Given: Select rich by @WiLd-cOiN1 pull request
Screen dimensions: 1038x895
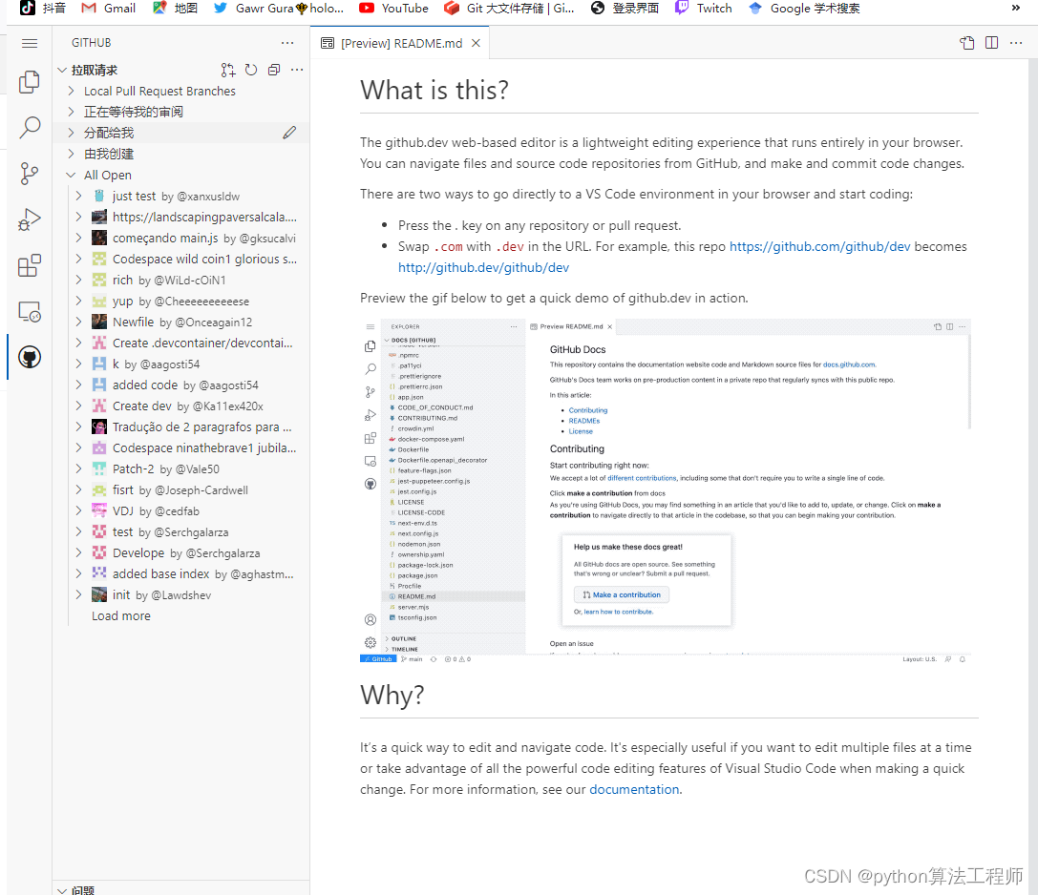Looking at the screenshot, I should click(180, 281).
